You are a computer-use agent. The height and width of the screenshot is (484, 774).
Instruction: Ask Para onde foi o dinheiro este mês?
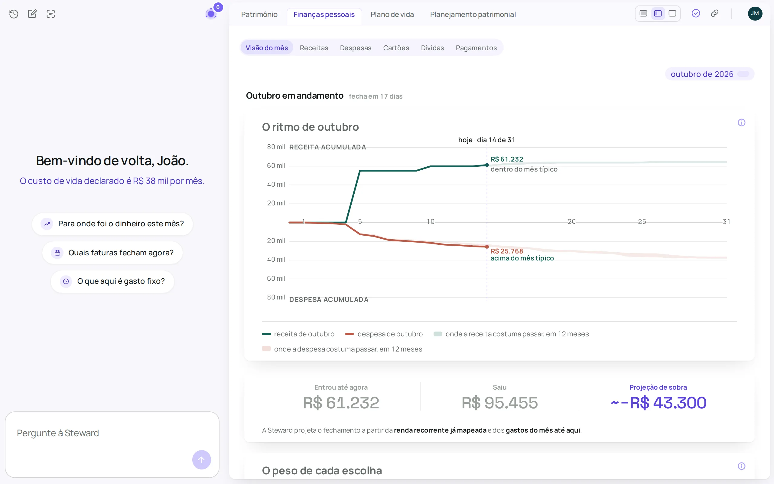pyautogui.click(x=112, y=224)
